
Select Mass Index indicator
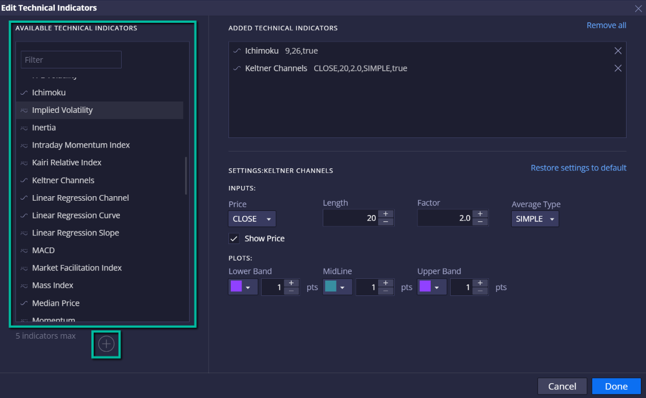(100, 285)
